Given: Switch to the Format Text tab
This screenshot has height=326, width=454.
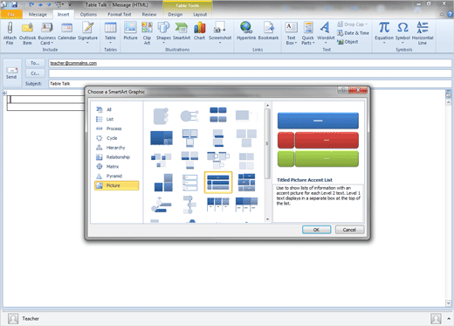Looking at the screenshot, I should coord(120,14).
